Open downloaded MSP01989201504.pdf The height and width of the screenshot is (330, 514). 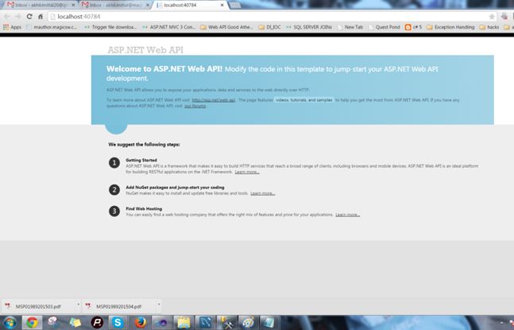click(x=118, y=306)
